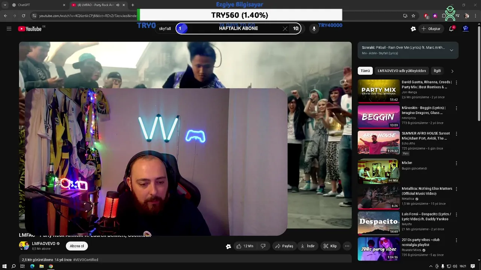Mute the LMFAO tab via speaker icon
Image resolution: width=481 pixels, height=270 pixels.
tap(118, 5)
